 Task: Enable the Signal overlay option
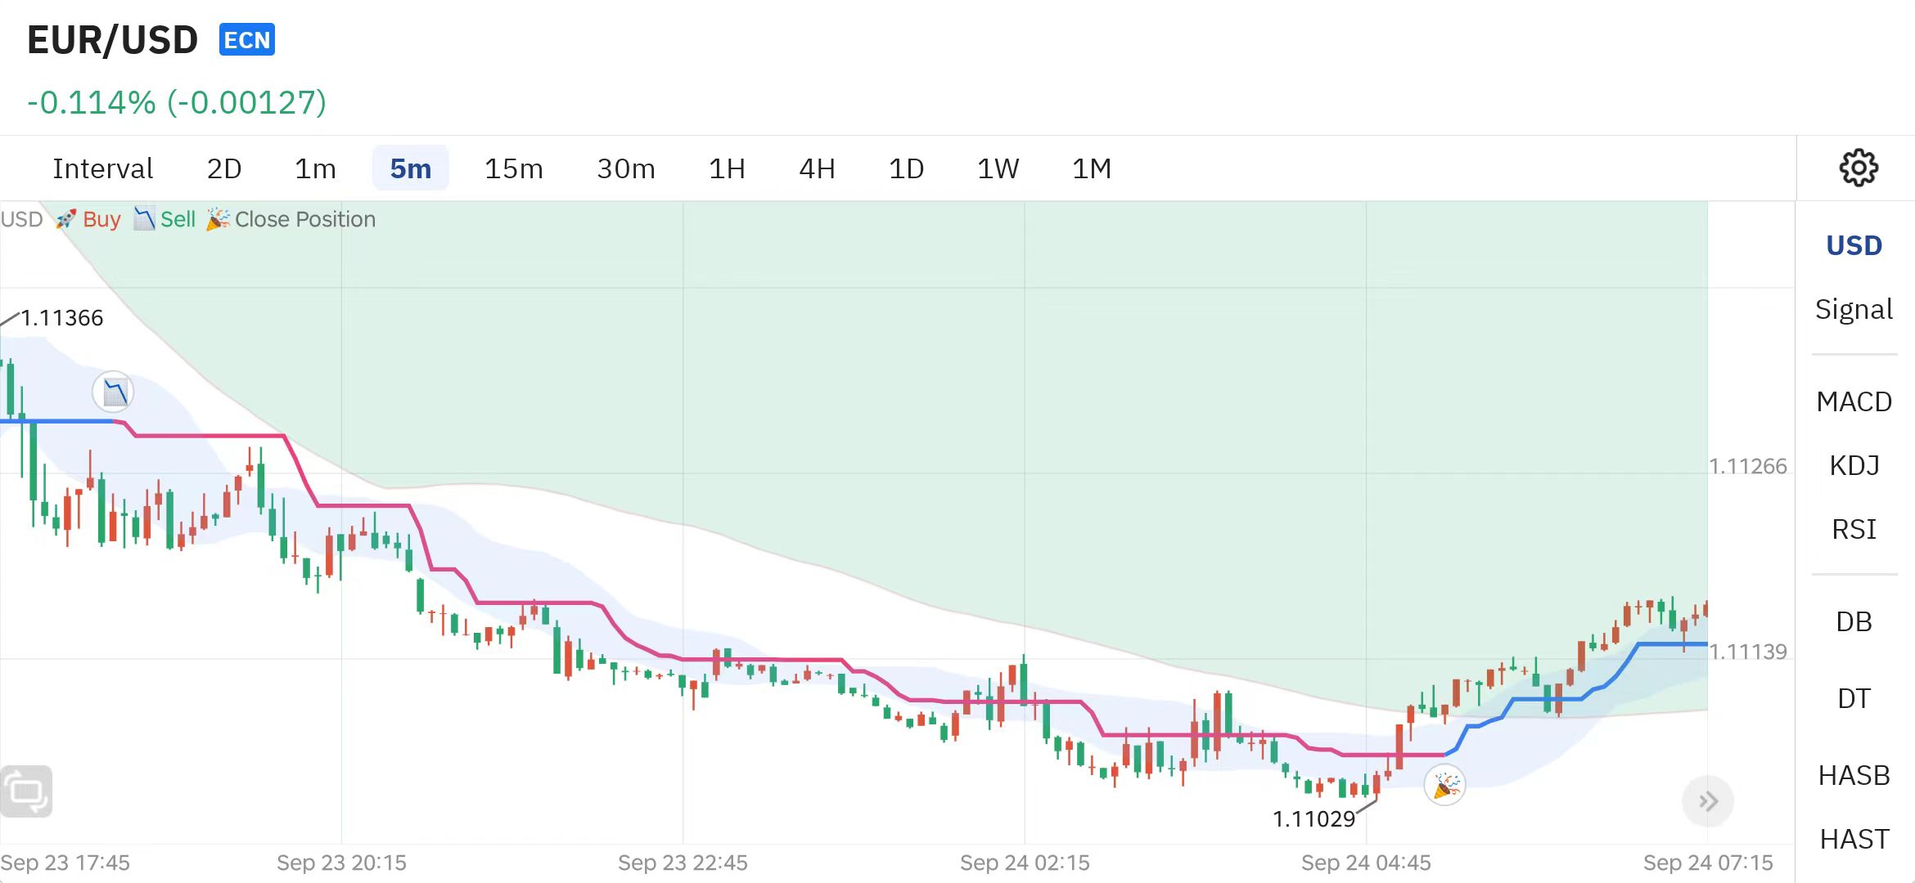click(x=1854, y=309)
